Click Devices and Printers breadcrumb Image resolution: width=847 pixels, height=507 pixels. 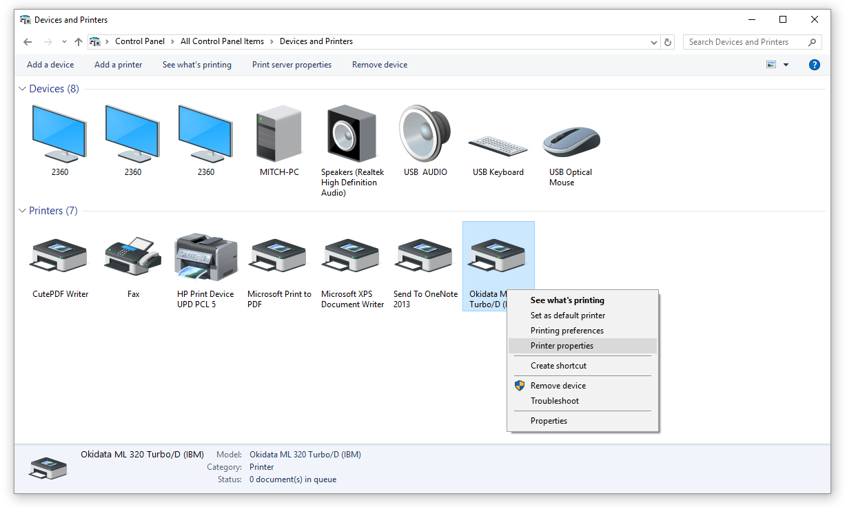point(316,41)
